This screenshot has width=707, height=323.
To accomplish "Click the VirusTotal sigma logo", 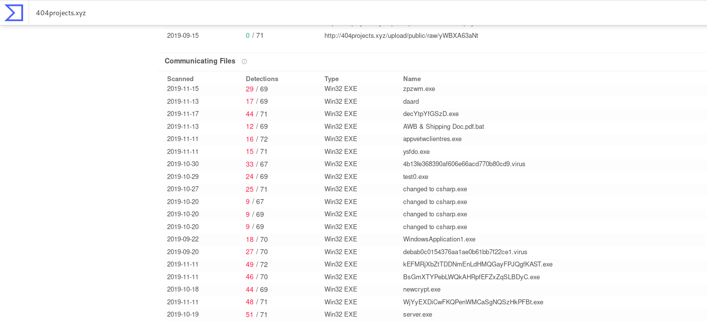I will pyautogui.click(x=14, y=13).
